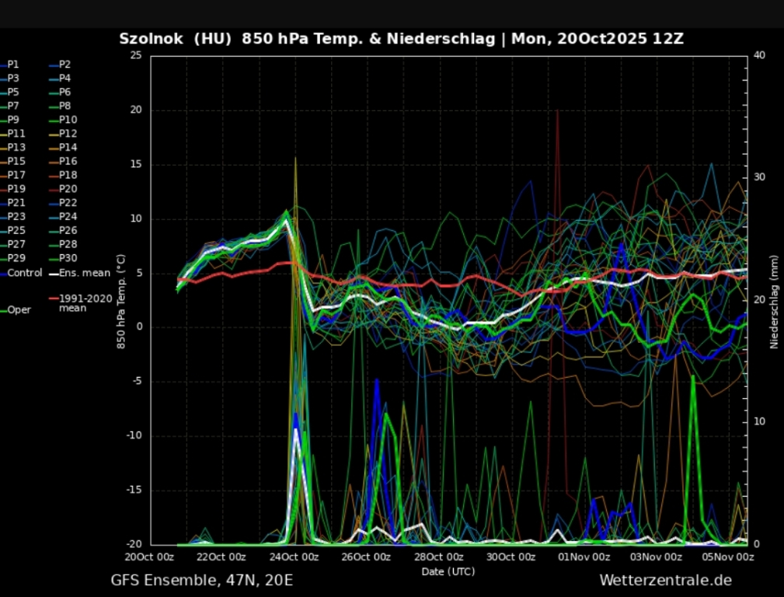
Task: Click the P15 legend line swatch
Action: pyautogui.click(x=3, y=162)
